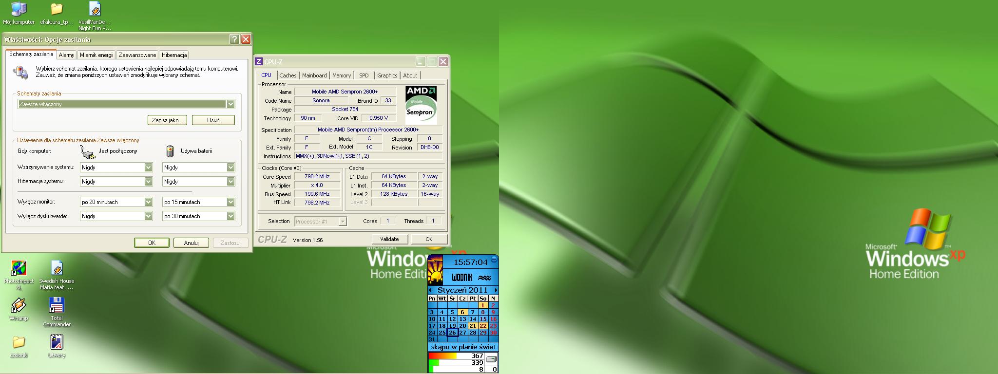Image resolution: width=998 pixels, height=374 pixels.
Task: Minimize the CPU-Z window
Action: coord(421,61)
